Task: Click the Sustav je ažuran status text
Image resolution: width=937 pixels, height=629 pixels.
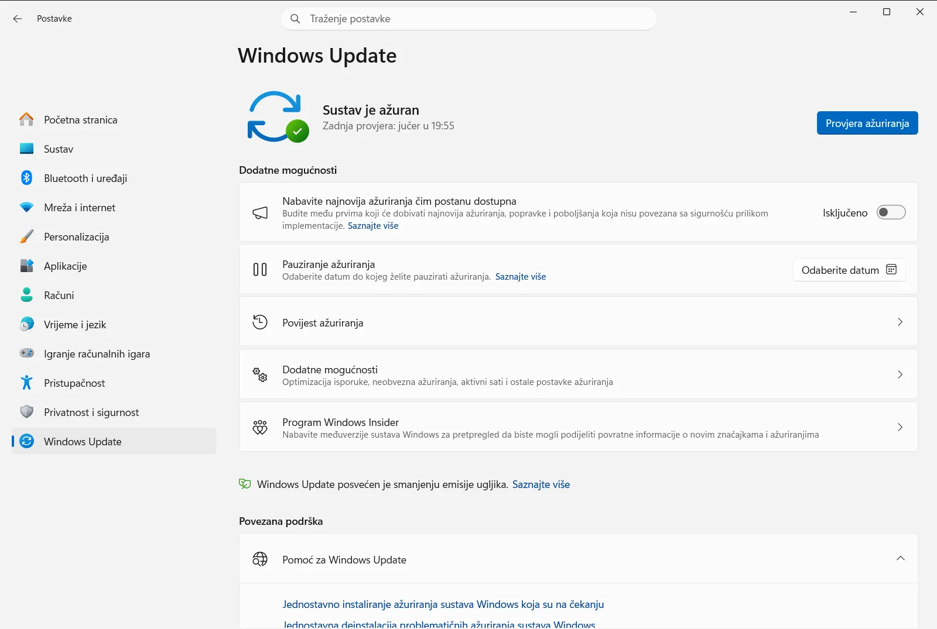Action: point(371,110)
